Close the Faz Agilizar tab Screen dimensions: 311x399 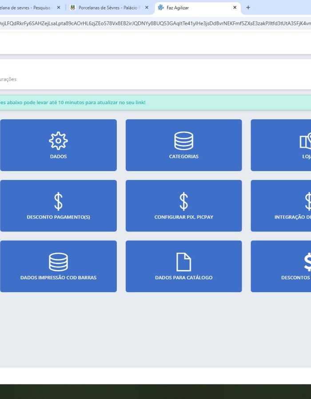pyautogui.click(x=235, y=8)
